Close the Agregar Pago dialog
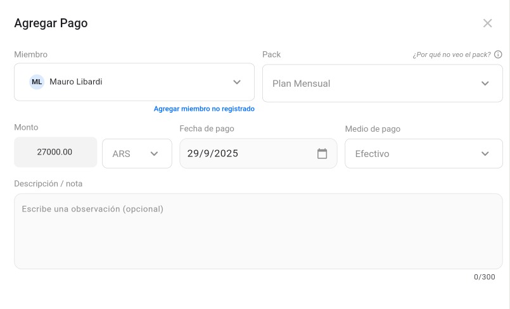Image resolution: width=510 pixels, height=309 pixels. point(487,23)
